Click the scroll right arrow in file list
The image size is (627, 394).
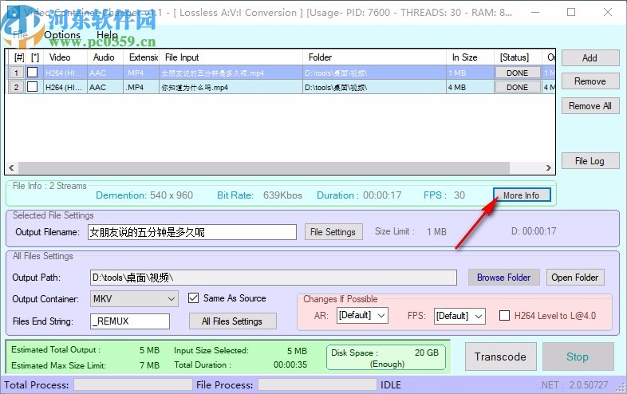pyautogui.click(x=549, y=167)
